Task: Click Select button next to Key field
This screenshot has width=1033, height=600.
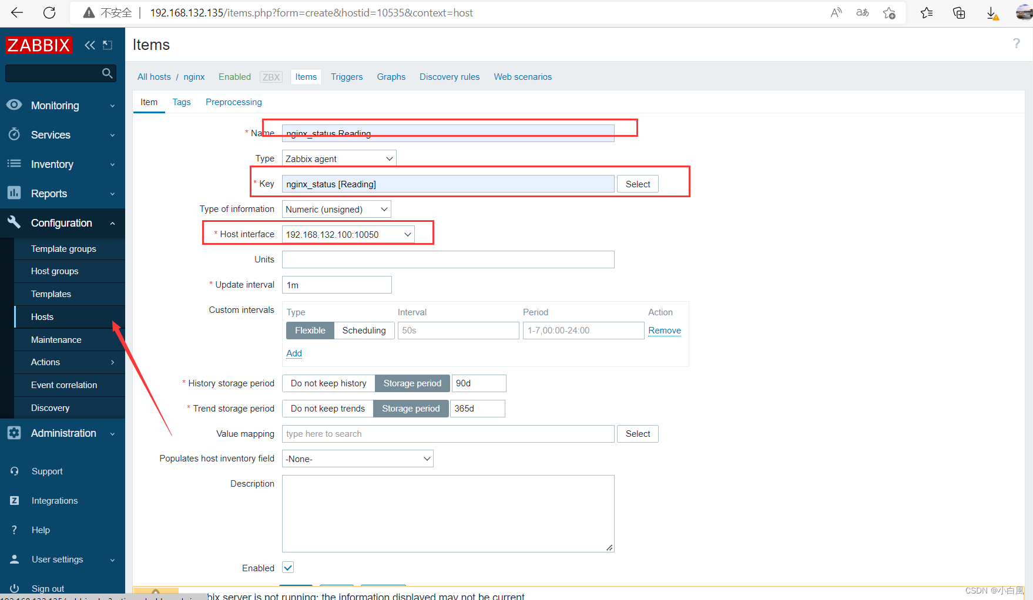Action: tap(638, 184)
